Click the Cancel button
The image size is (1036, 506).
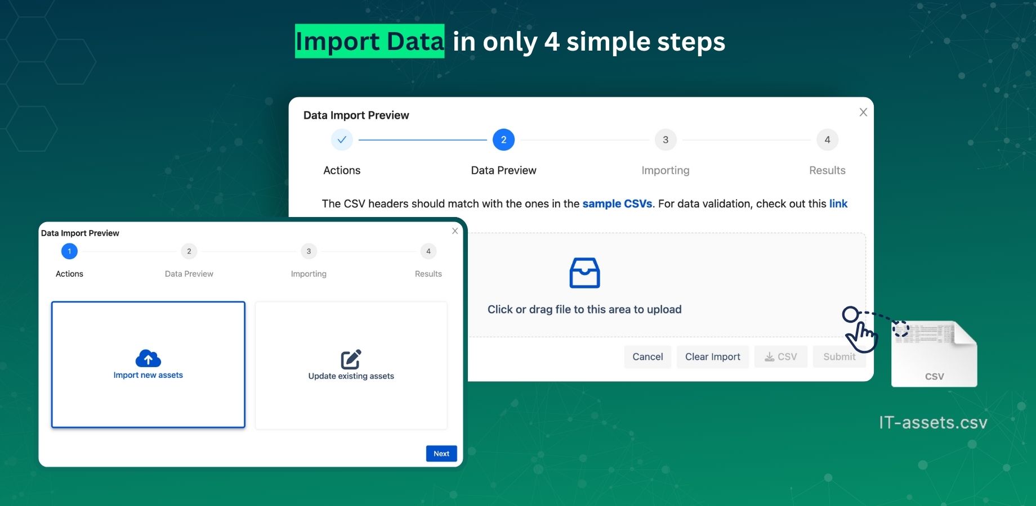[x=647, y=357]
